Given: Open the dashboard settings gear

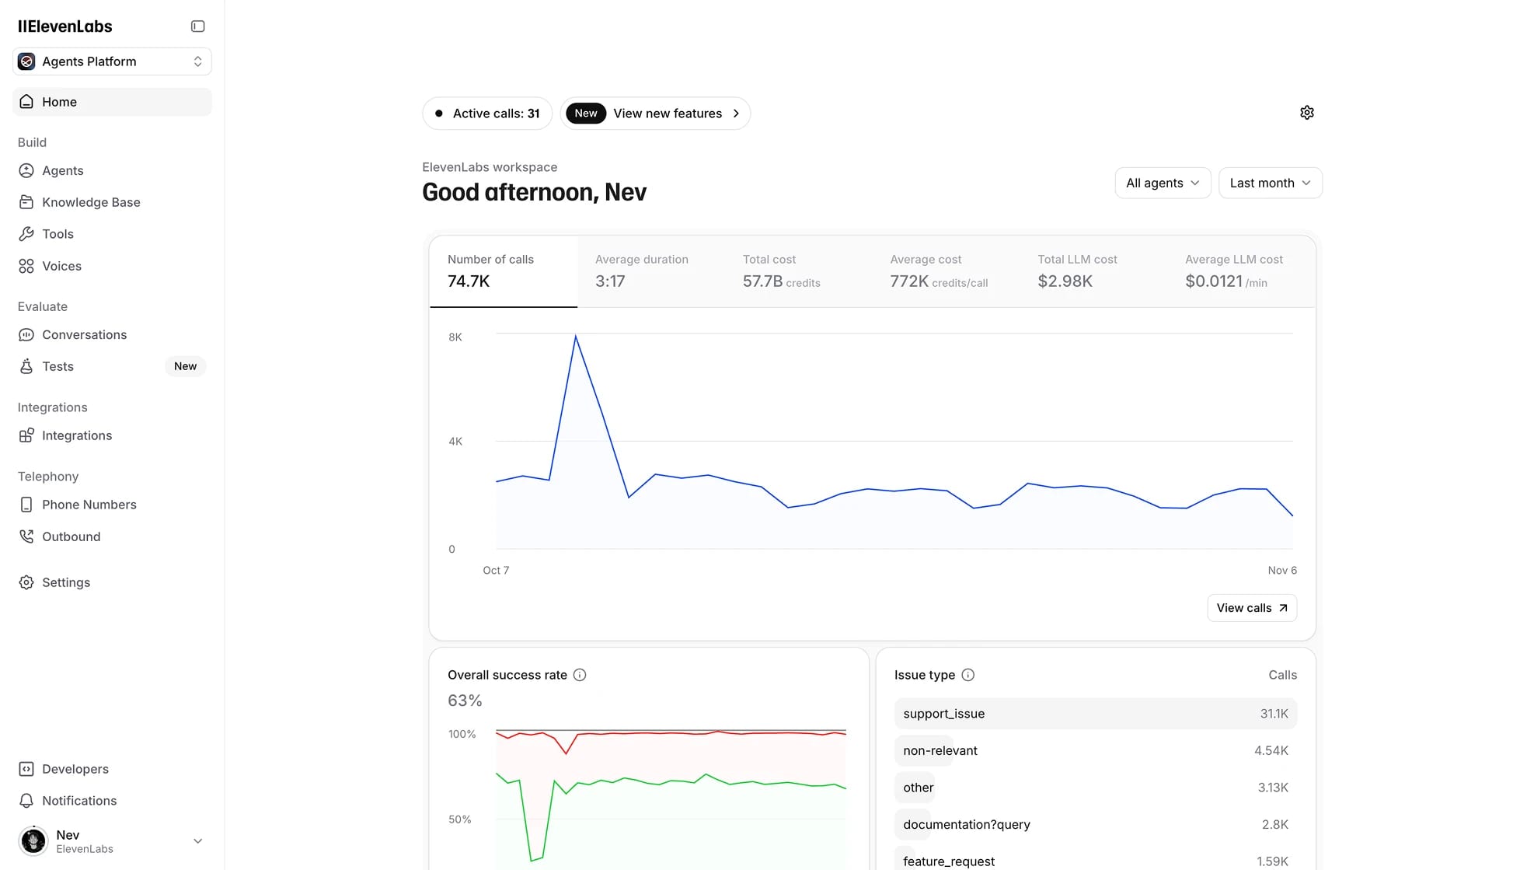Looking at the screenshot, I should pyautogui.click(x=1306, y=112).
